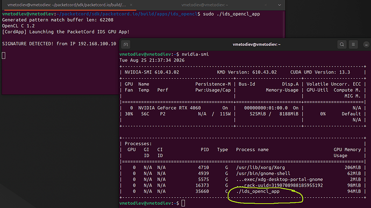Click the NVIDIA-SMI 610.43.02 version text
This screenshot has height=208, width=371.
click(152, 72)
